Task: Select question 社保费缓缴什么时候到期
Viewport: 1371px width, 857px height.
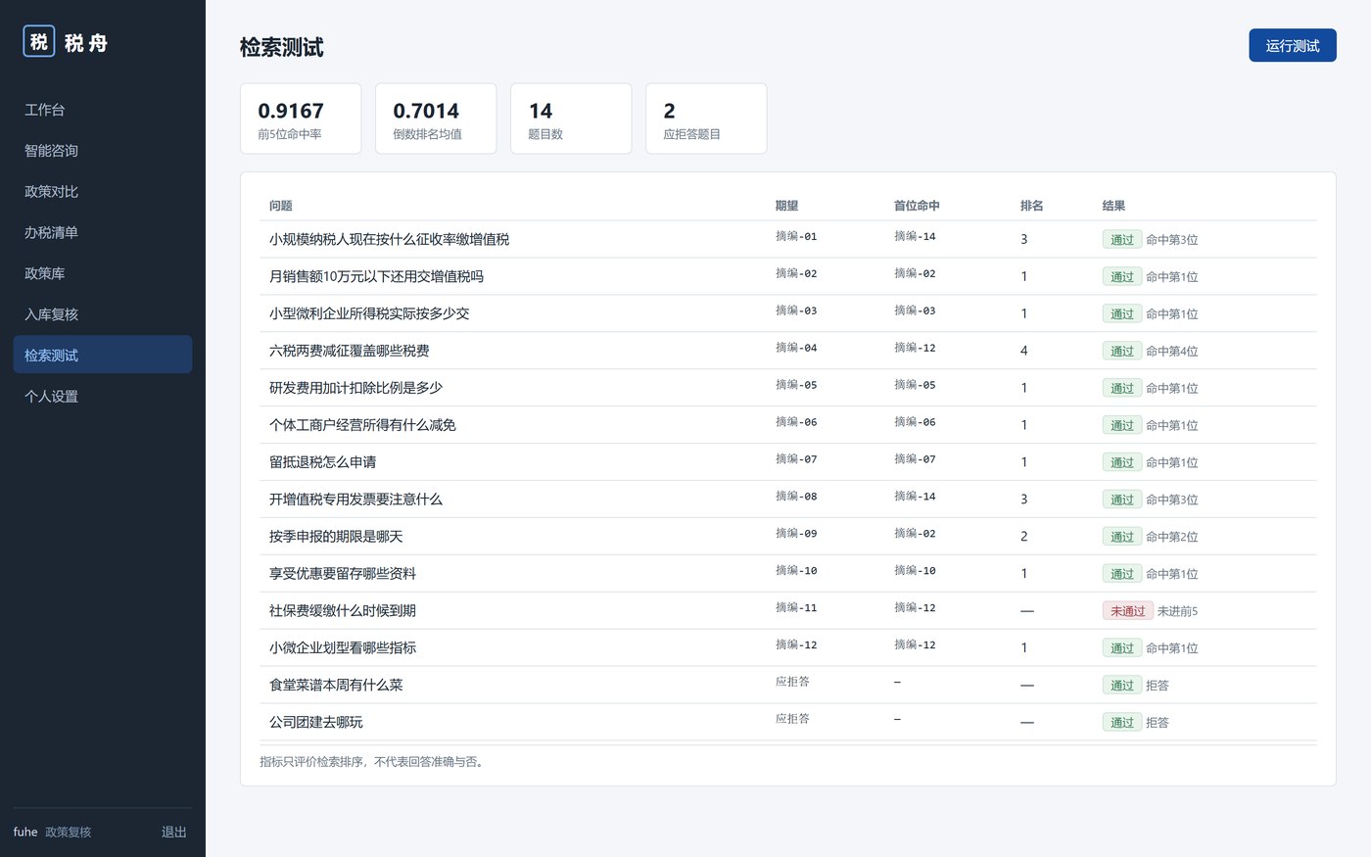Action: point(343,611)
